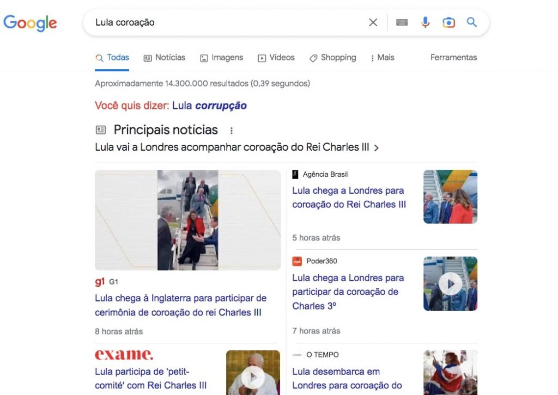
Task: Go to Google home via the logo
Action: [31, 23]
